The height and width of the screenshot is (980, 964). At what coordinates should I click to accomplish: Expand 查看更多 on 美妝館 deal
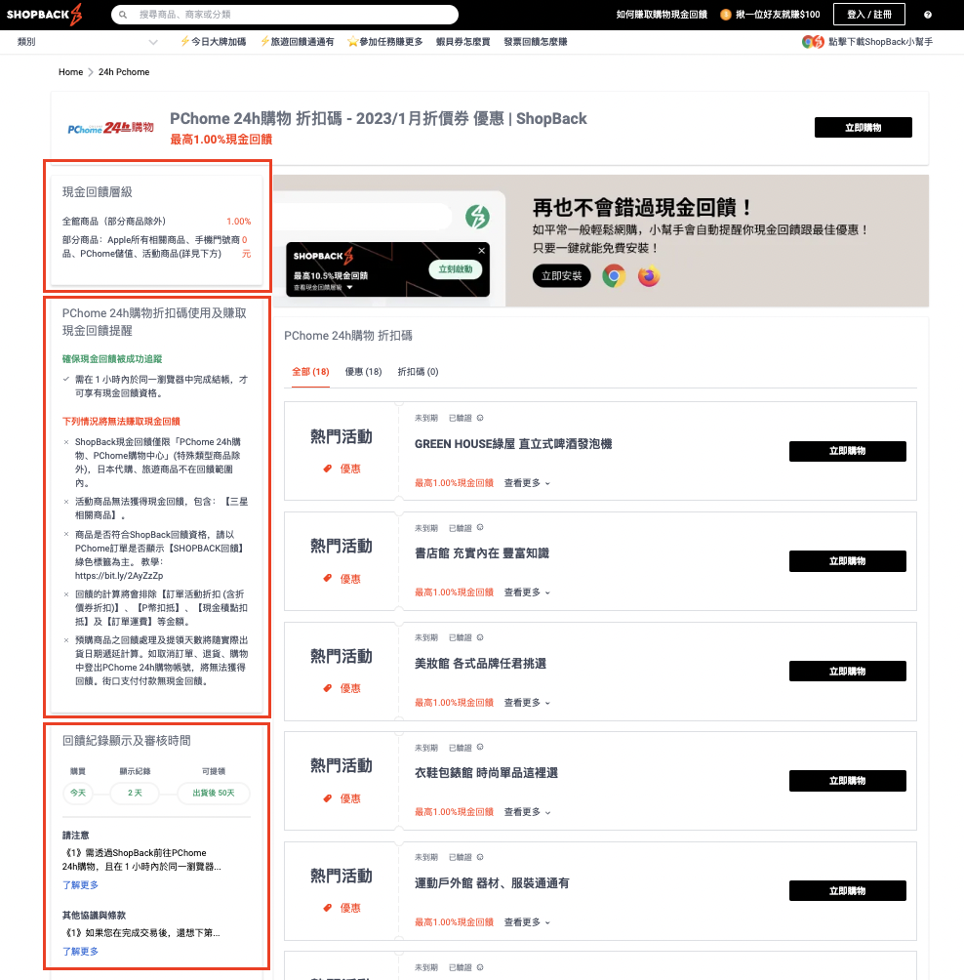[x=527, y=703]
